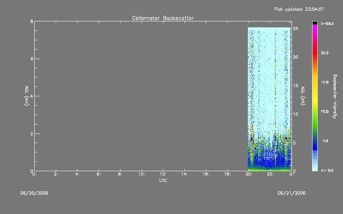Click the 'AGL (km)' left axis label
343x214 pixels.
[27, 96]
